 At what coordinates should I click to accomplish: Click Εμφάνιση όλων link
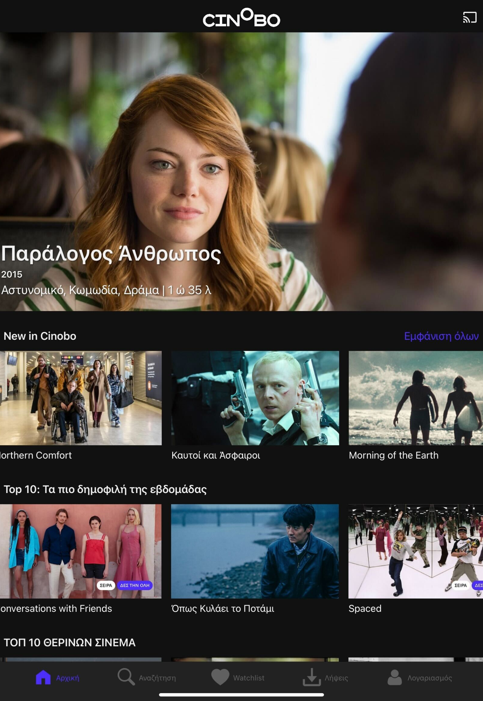point(441,336)
